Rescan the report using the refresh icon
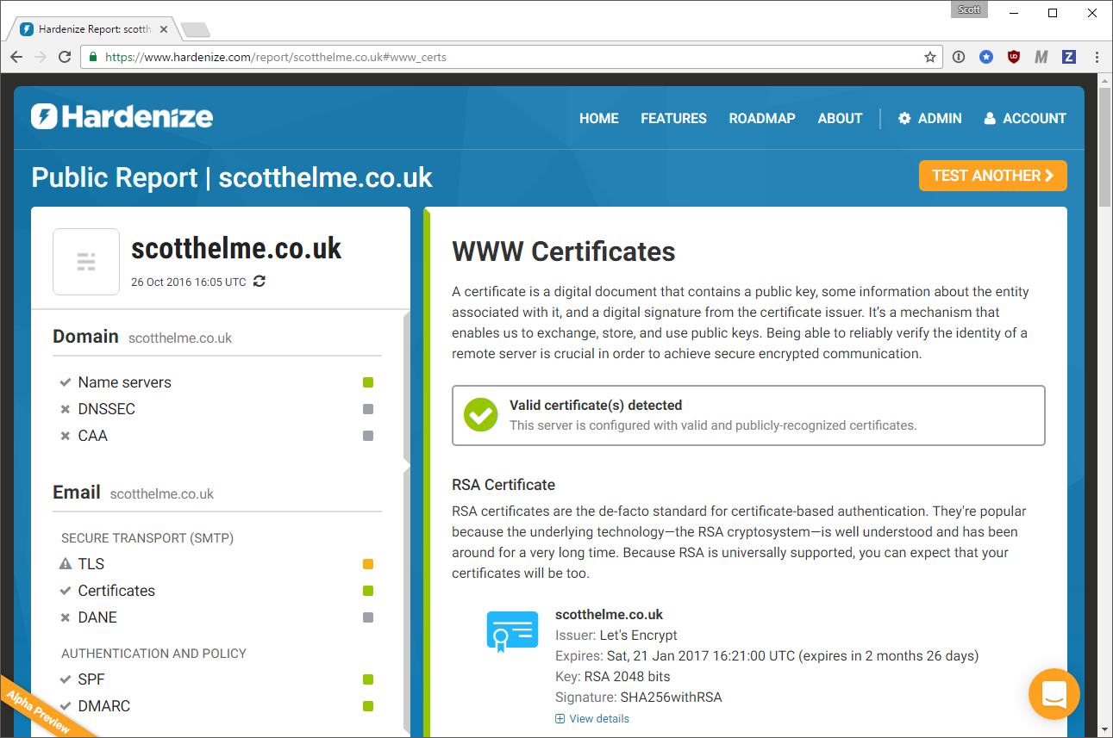1113x738 pixels. click(x=258, y=281)
